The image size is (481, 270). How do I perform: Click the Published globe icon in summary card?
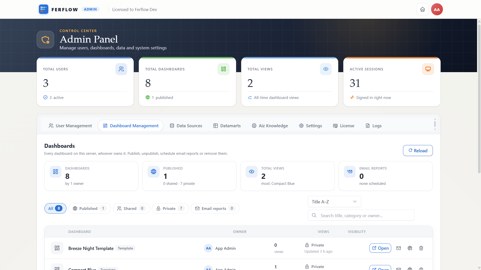[x=154, y=172]
